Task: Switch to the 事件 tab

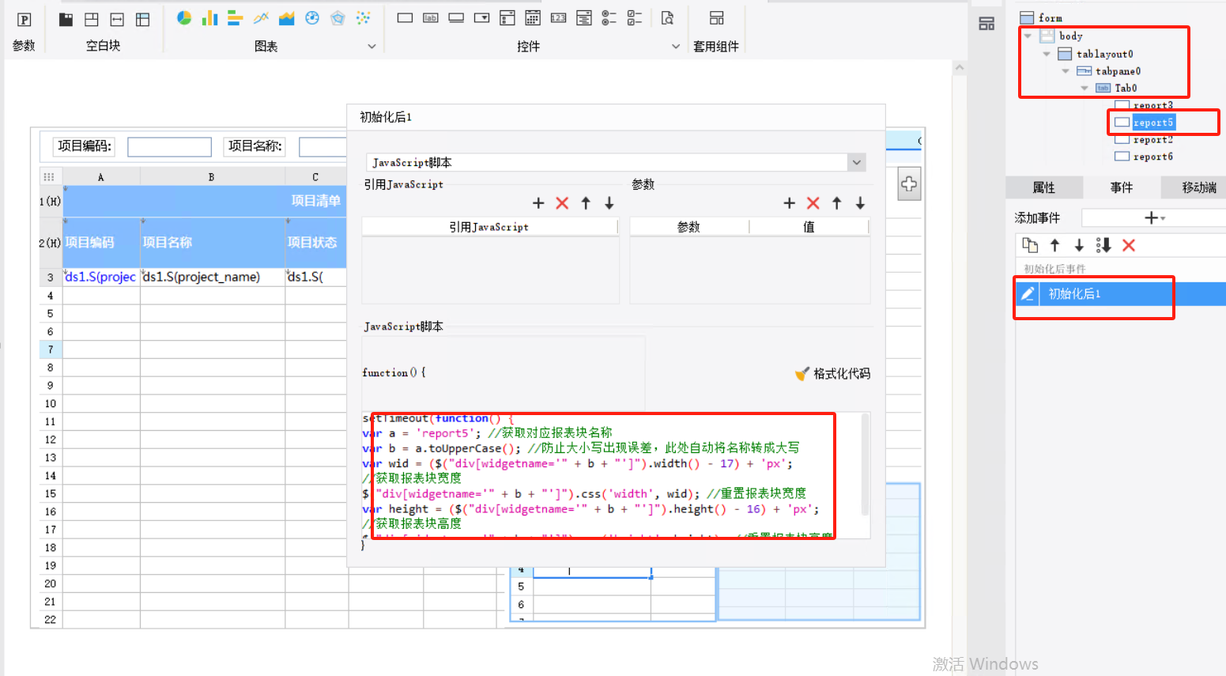Action: 1121,187
